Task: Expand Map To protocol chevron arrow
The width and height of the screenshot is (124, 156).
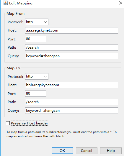Action: (45, 77)
